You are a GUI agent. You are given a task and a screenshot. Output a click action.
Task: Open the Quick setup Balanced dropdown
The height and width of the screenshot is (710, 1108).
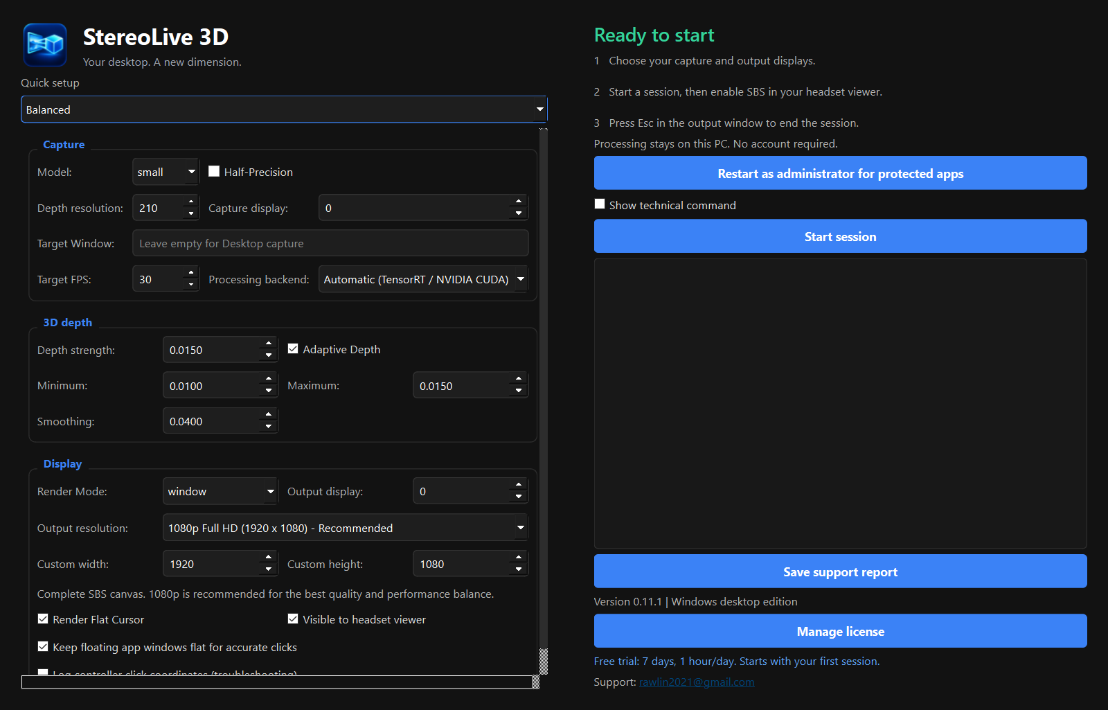[284, 109]
